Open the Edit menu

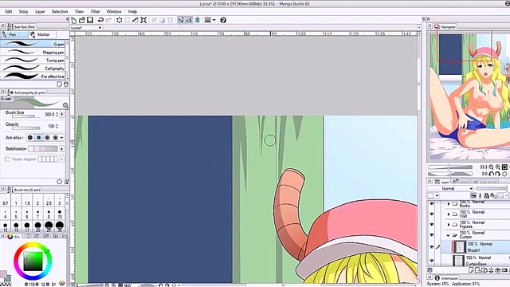(9, 11)
